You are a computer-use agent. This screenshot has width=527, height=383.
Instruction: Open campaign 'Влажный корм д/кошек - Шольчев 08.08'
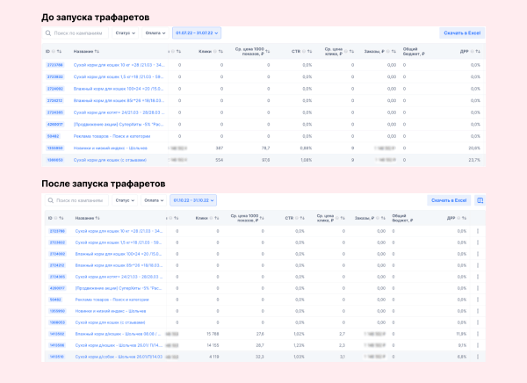[x=118, y=334]
